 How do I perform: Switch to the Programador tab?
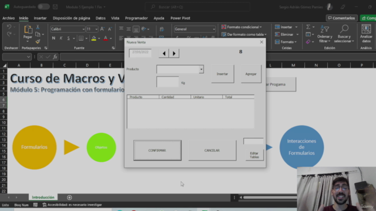(x=136, y=18)
